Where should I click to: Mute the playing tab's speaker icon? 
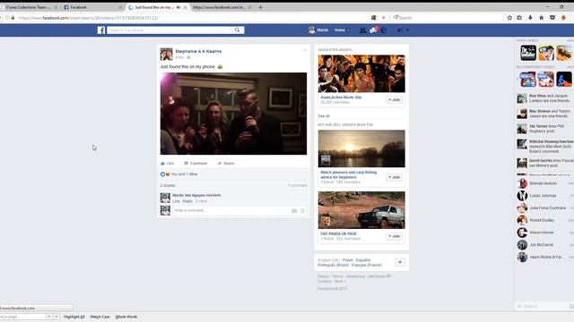[178, 7]
